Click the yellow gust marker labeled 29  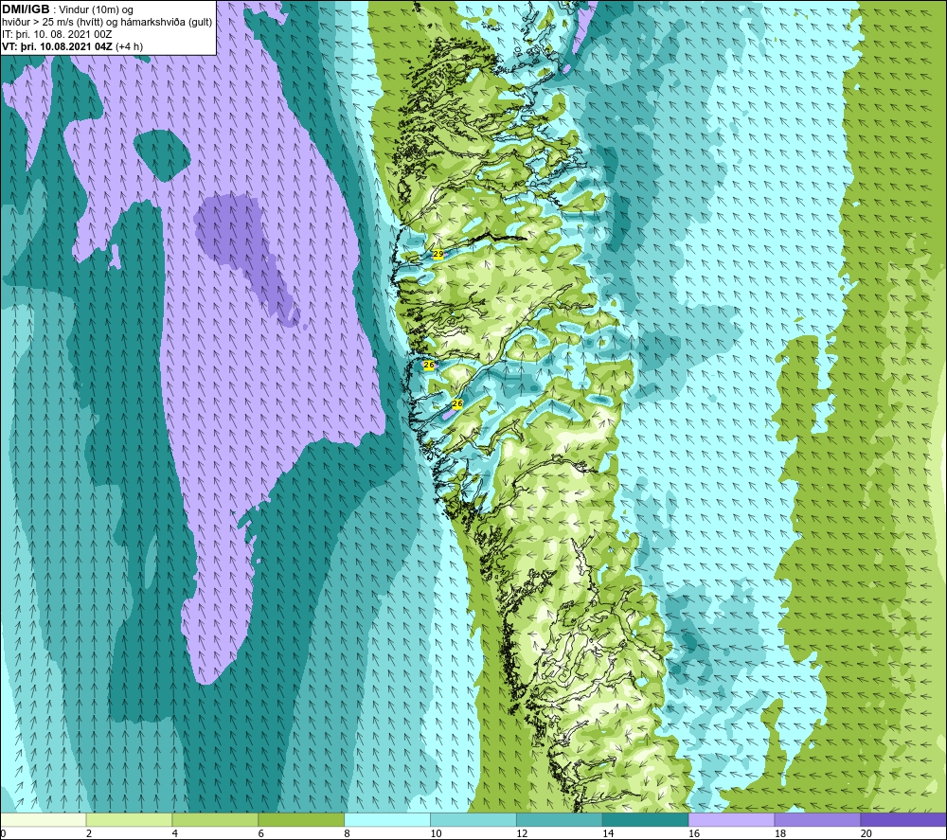coord(438,254)
